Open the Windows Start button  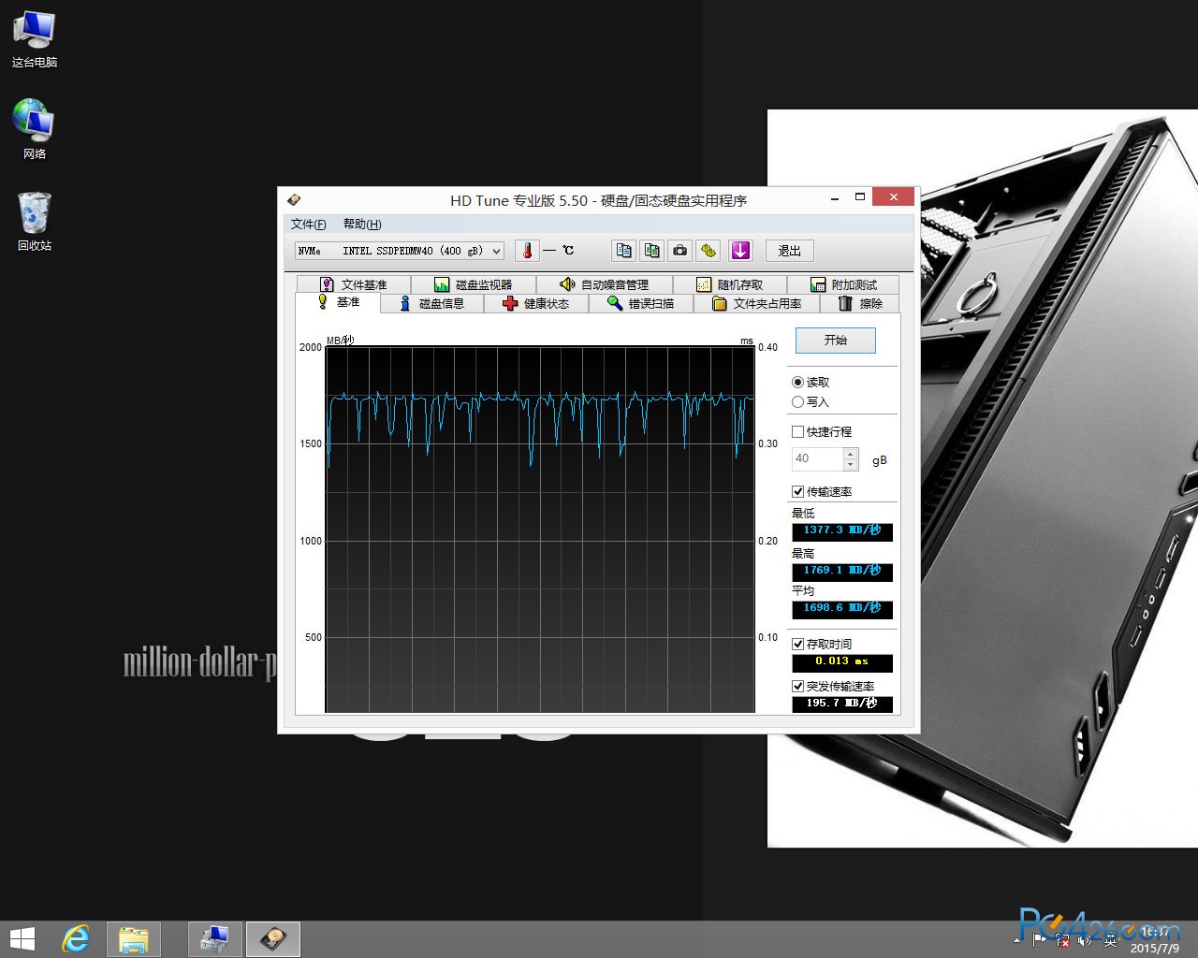click(x=22, y=939)
